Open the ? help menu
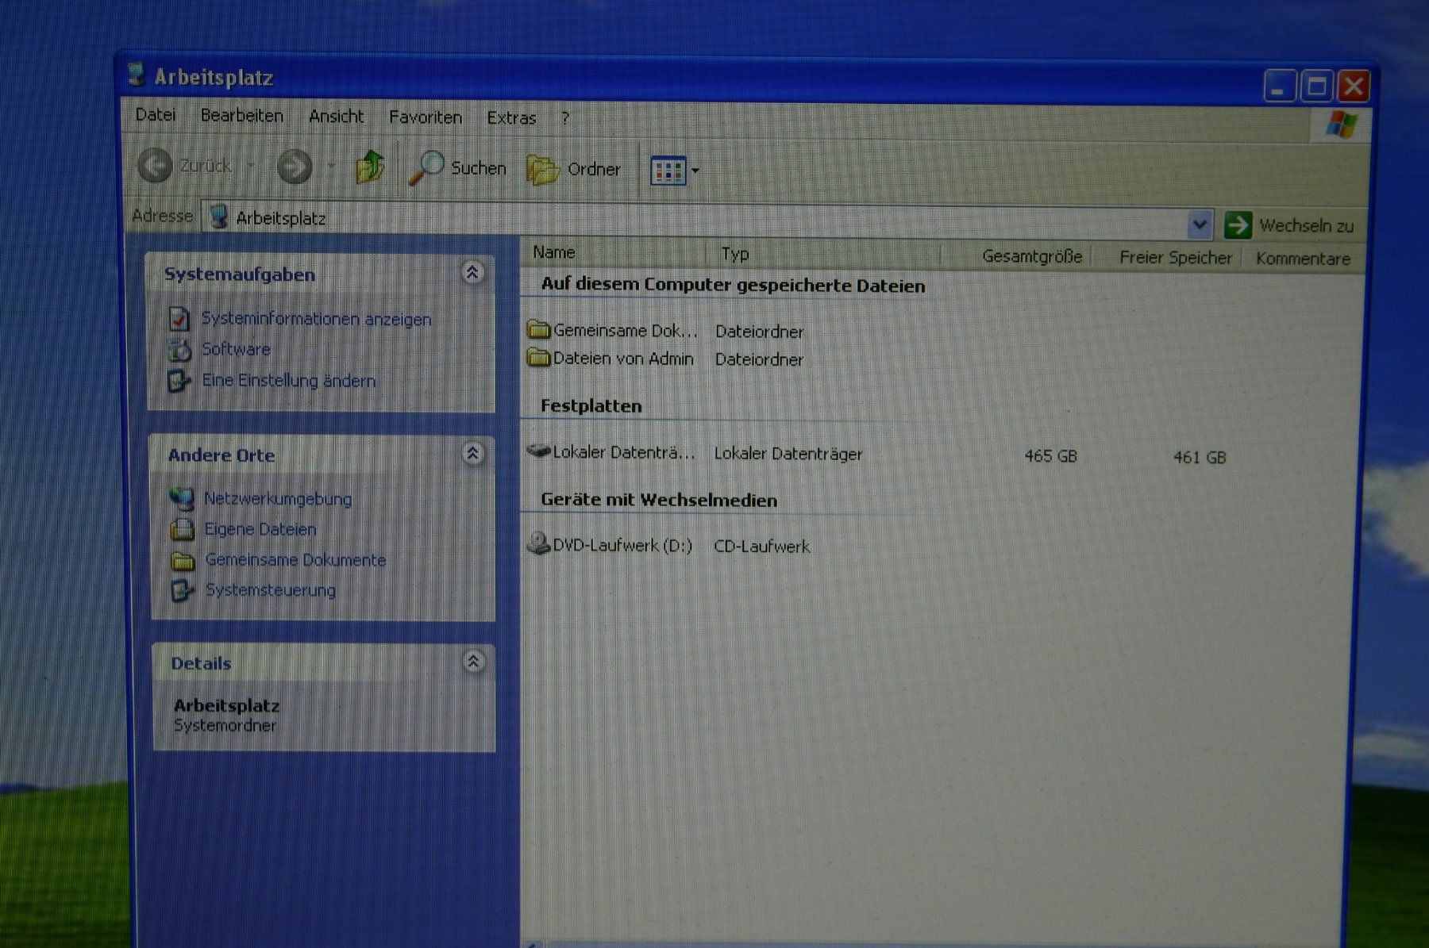 coord(565,119)
